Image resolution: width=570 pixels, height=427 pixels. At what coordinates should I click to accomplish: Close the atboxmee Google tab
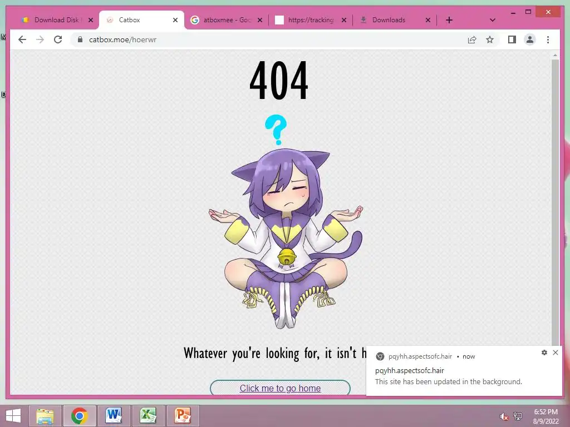click(x=259, y=20)
